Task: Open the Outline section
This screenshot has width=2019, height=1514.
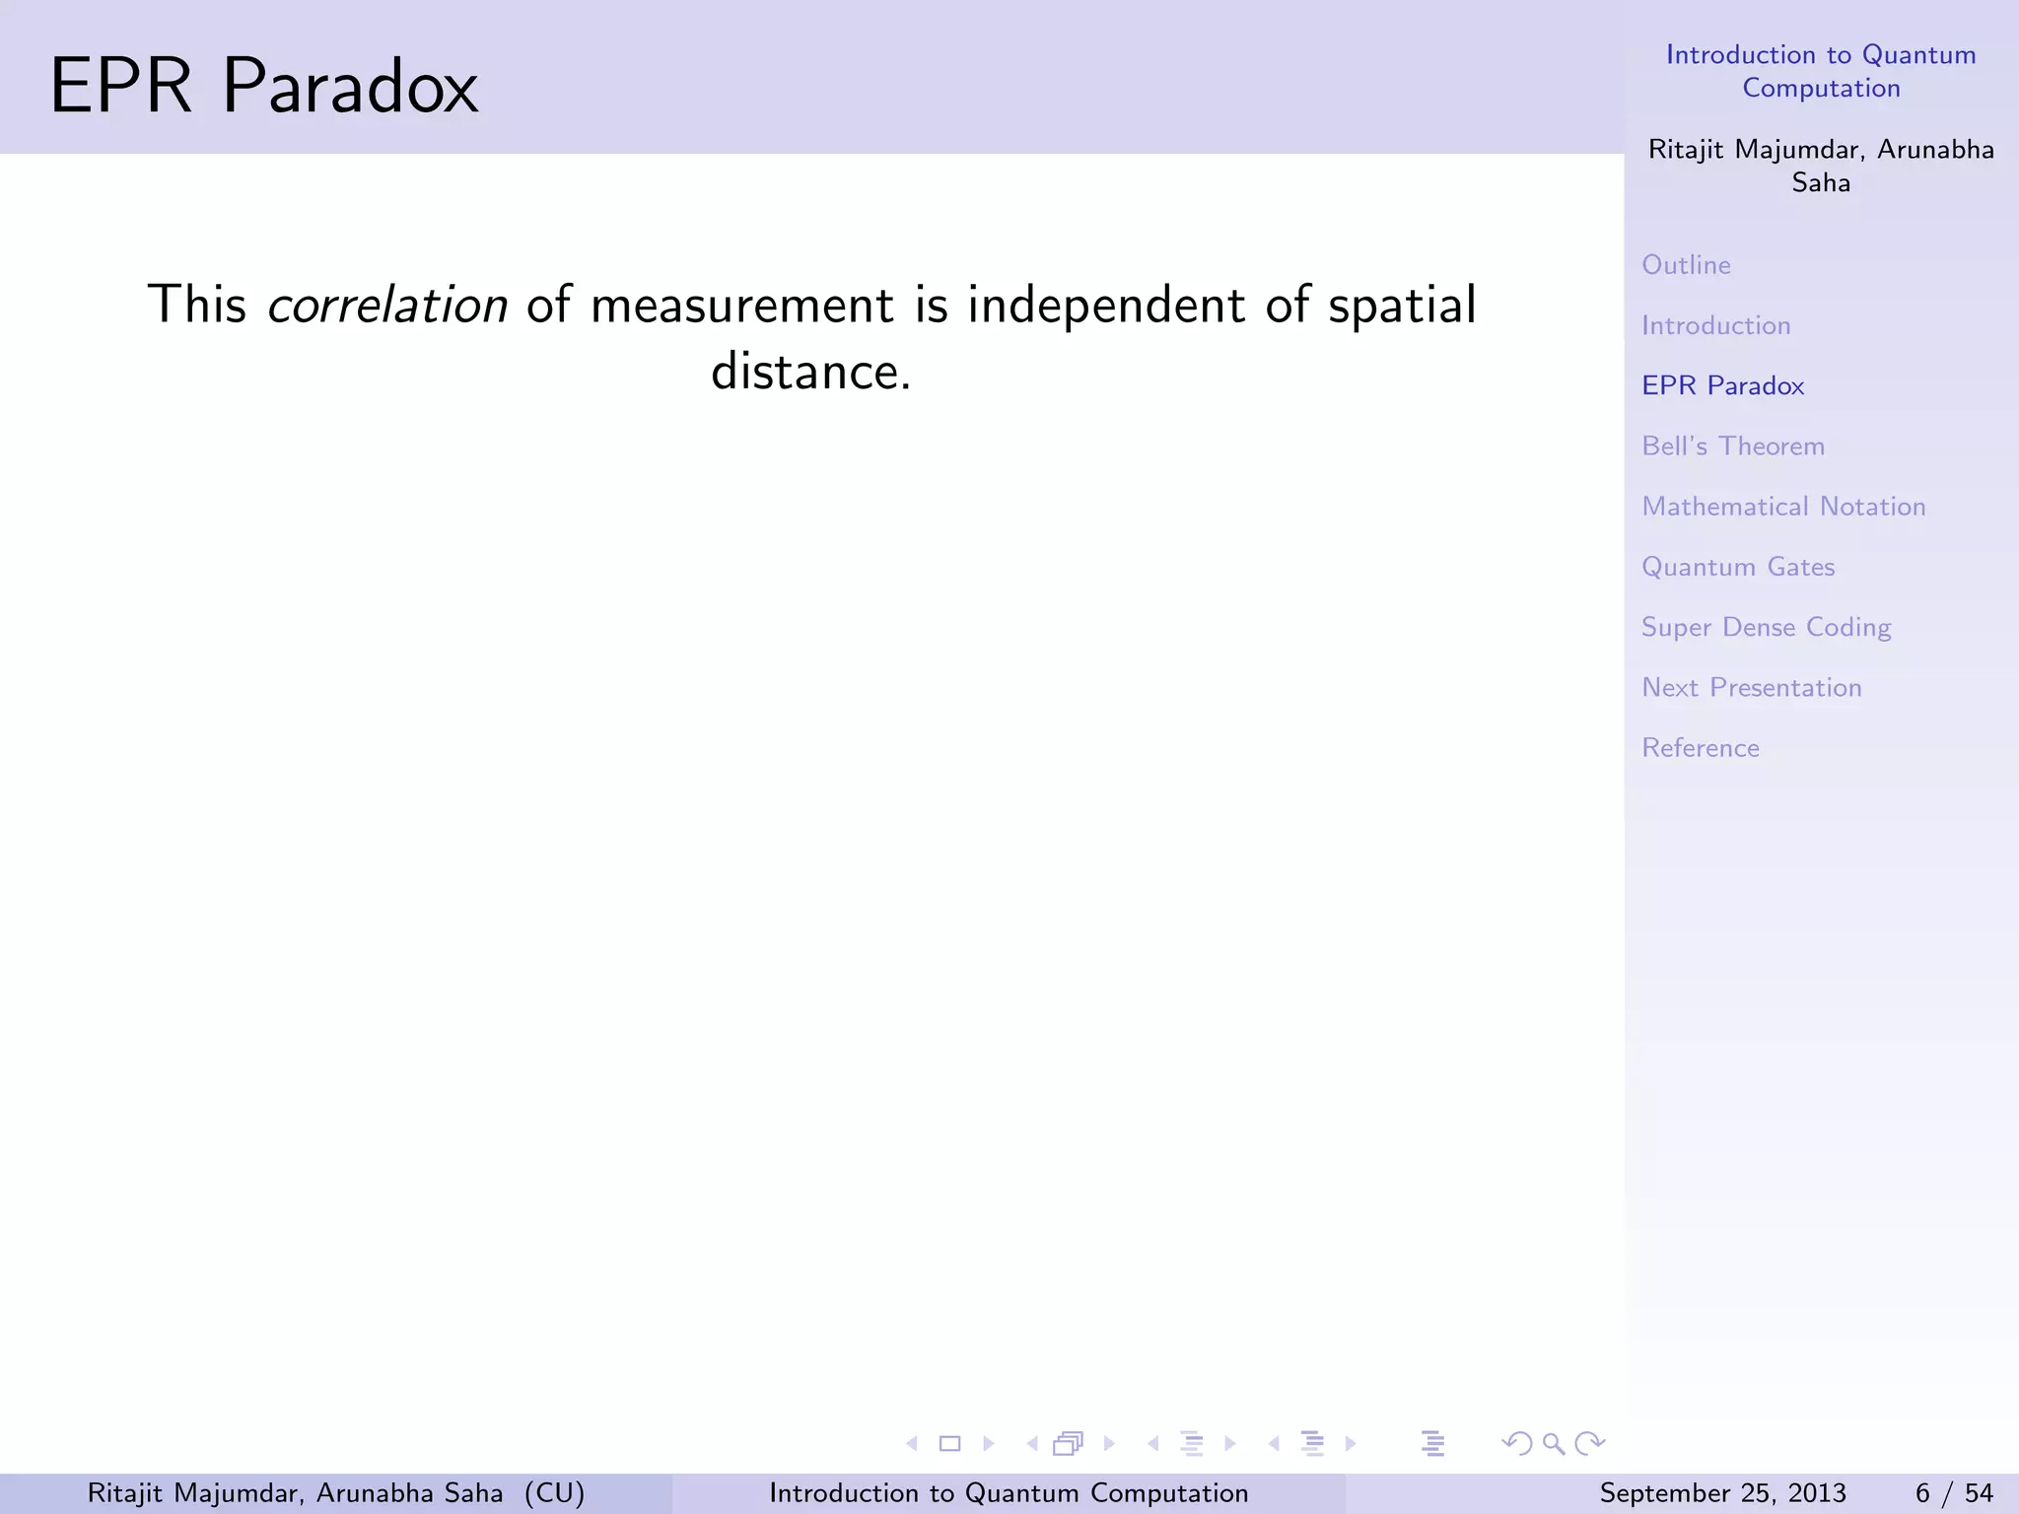Action: pyautogui.click(x=1686, y=265)
